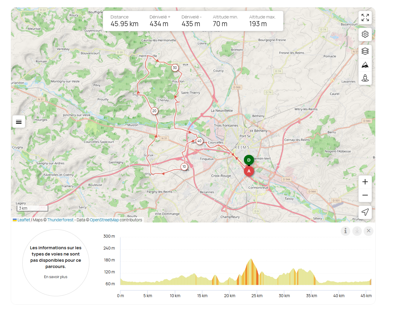Open map settings gear
The image size is (397, 315).
pyautogui.click(x=365, y=34)
